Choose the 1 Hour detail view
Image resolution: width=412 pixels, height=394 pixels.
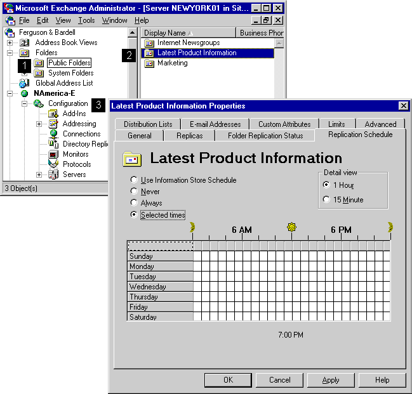coord(338,185)
